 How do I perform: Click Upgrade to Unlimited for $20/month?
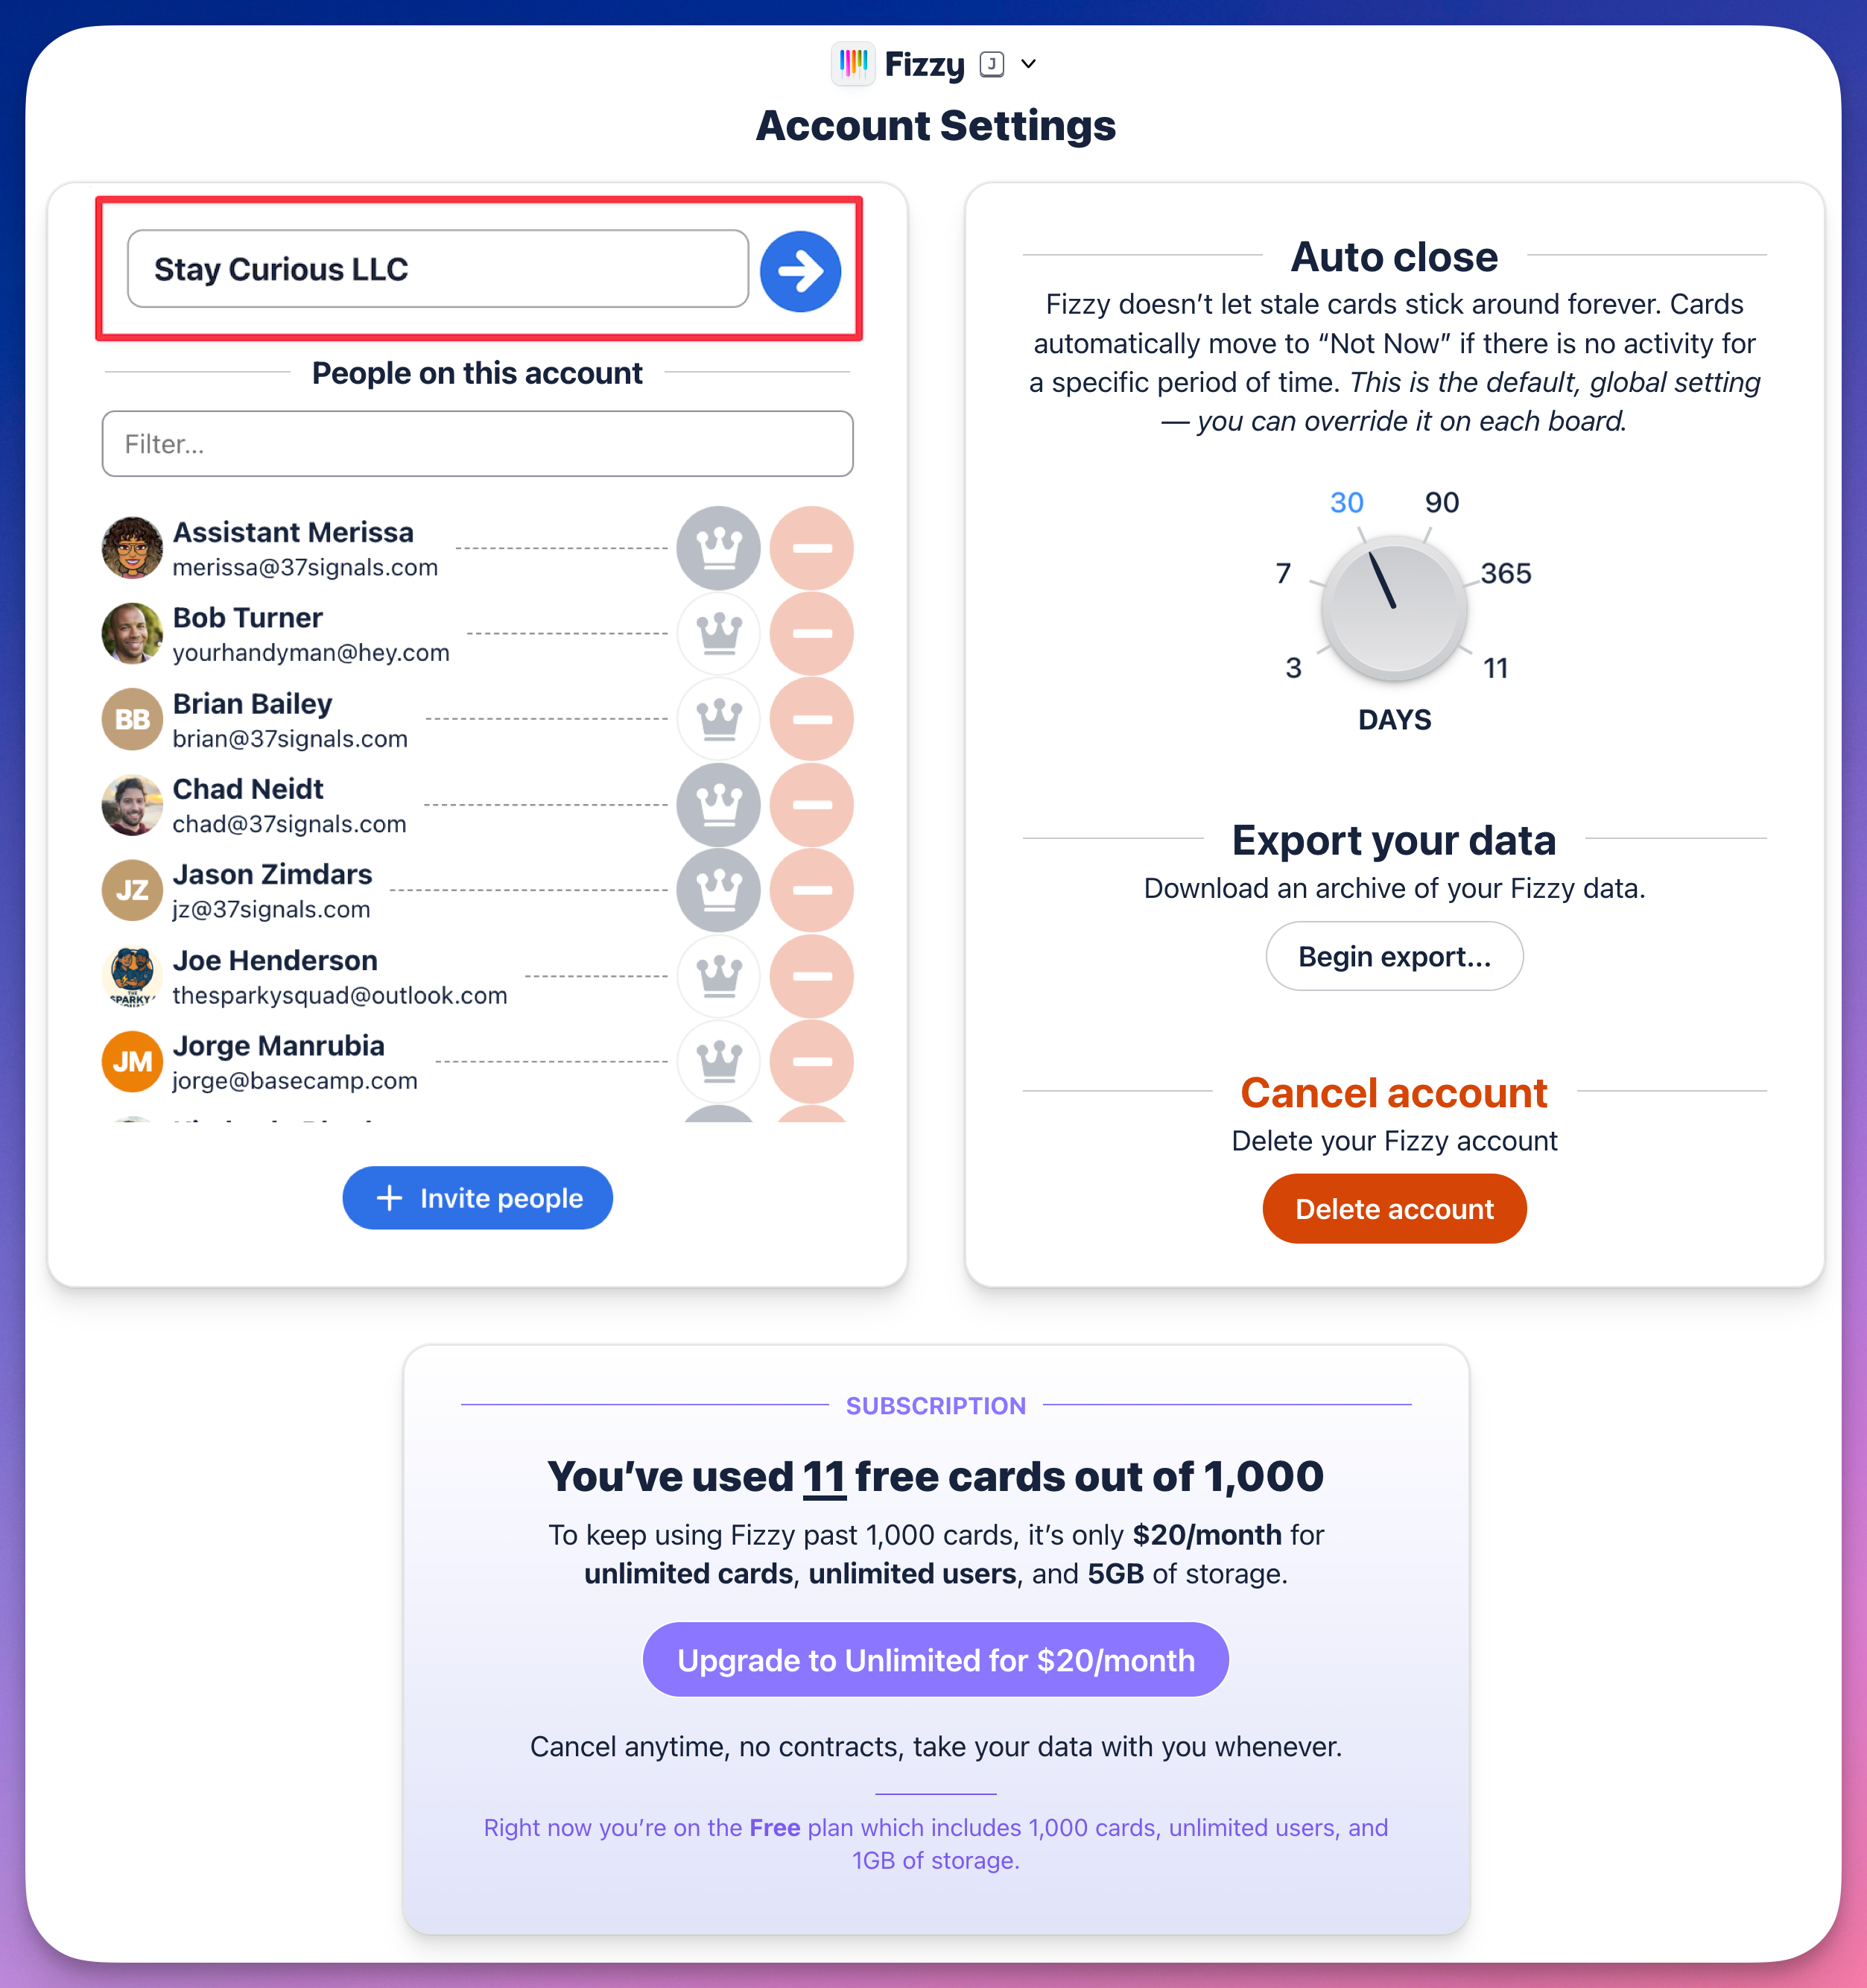935,1660
